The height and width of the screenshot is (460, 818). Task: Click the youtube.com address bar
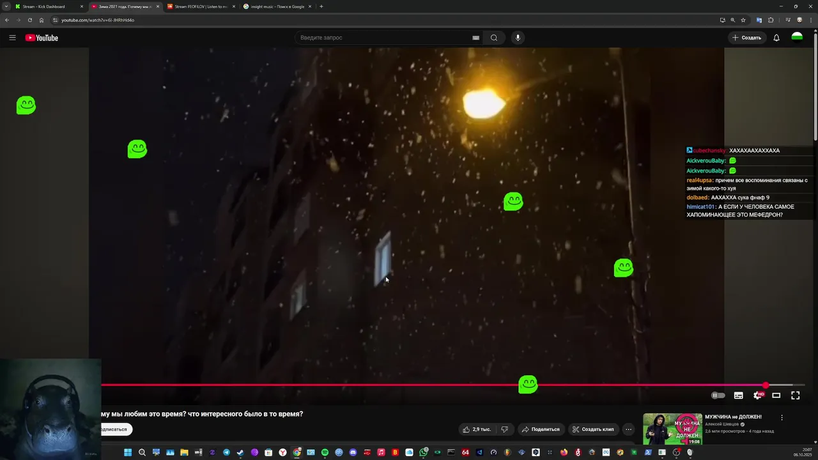pyautogui.click(x=383, y=20)
